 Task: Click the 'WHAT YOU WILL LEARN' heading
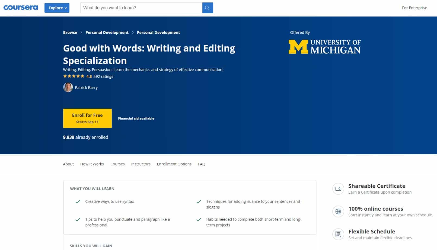pos(92,189)
